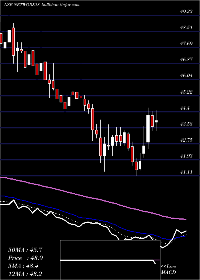200x280 pixels.
Task: Select the 47.69 price level label
Action: pyautogui.click(x=186, y=44)
